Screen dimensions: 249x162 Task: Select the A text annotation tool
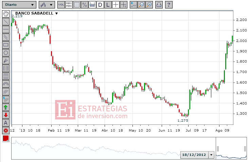6,123
